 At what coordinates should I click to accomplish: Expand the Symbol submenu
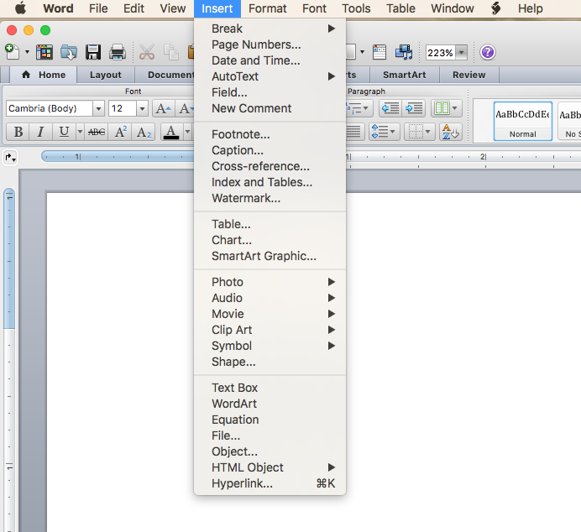[x=270, y=346]
